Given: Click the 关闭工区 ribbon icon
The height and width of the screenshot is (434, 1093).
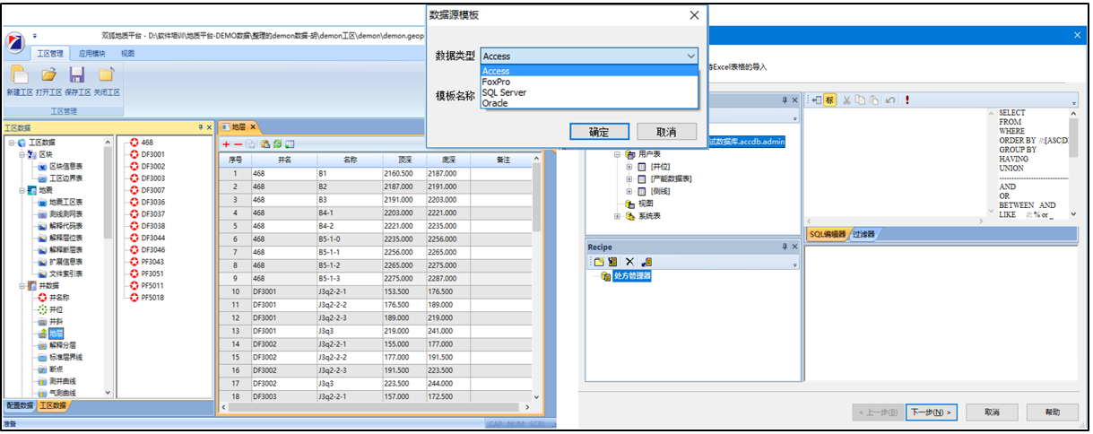Looking at the screenshot, I should coord(107,75).
